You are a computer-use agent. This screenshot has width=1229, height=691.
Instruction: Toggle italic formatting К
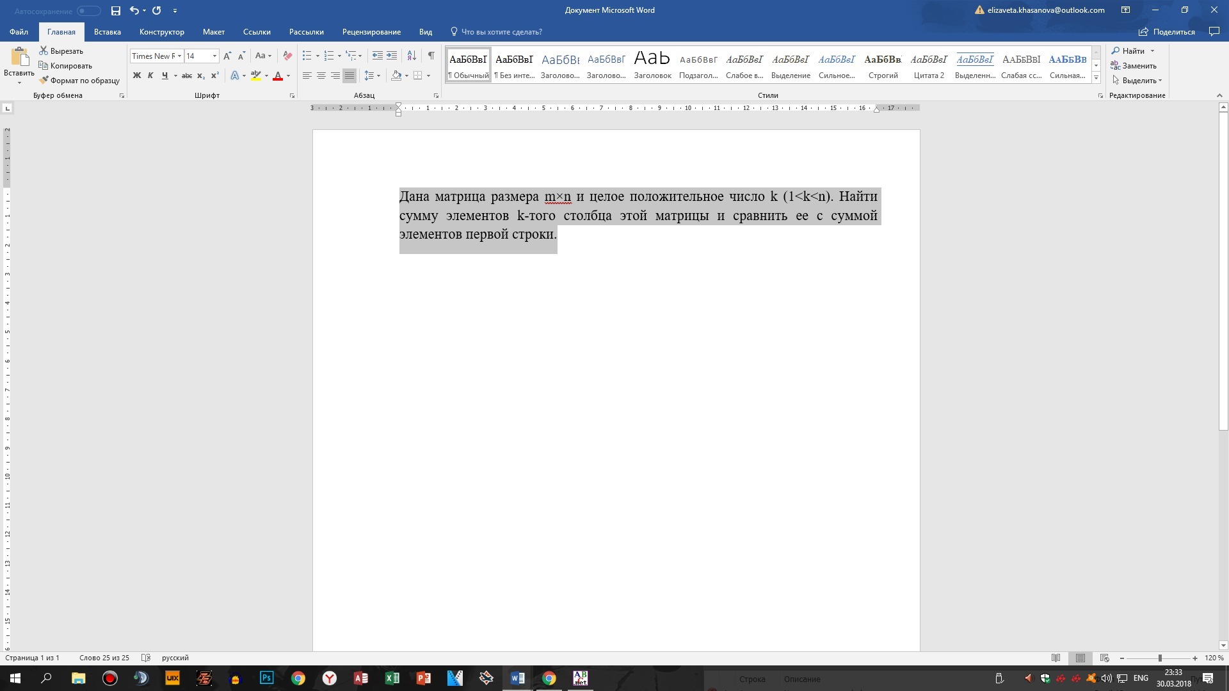coord(150,75)
